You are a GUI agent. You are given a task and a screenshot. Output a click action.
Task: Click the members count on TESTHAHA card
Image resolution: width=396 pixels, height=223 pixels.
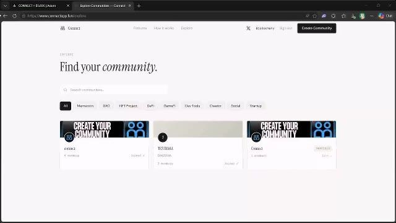pyautogui.click(x=165, y=164)
